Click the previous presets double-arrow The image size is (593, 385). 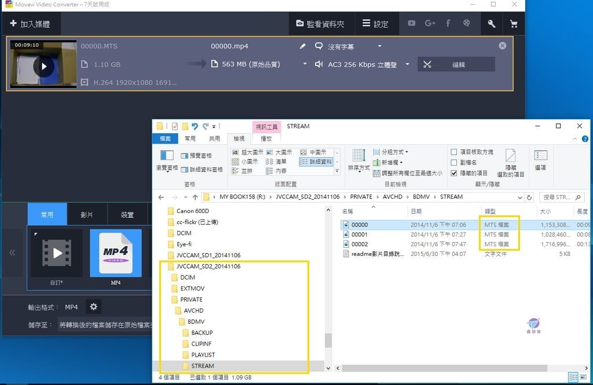tap(13, 252)
